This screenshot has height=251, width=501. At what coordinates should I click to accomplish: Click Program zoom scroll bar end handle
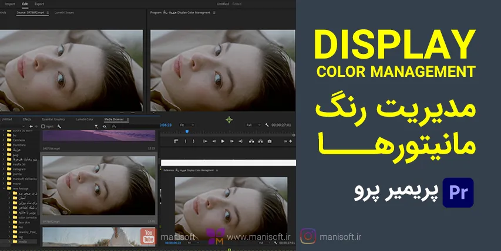tap(294, 135)
